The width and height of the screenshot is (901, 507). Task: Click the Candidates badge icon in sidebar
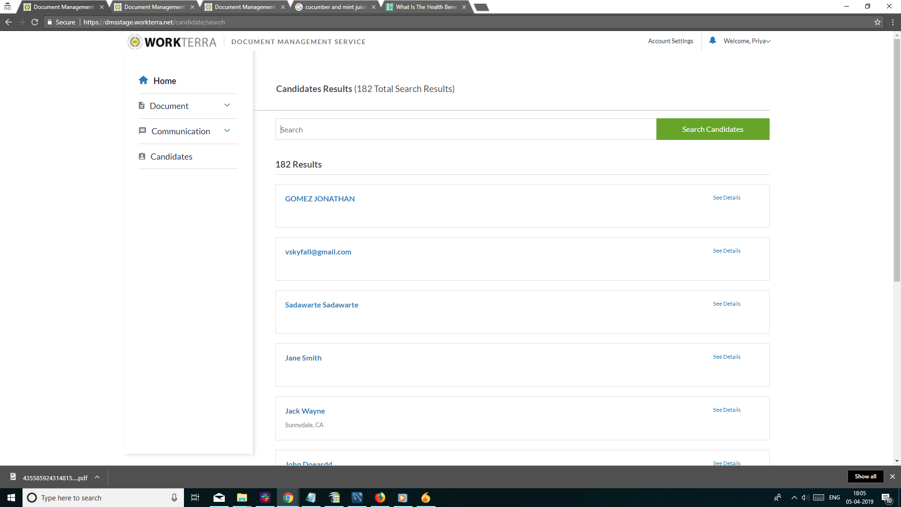(142, 156)
